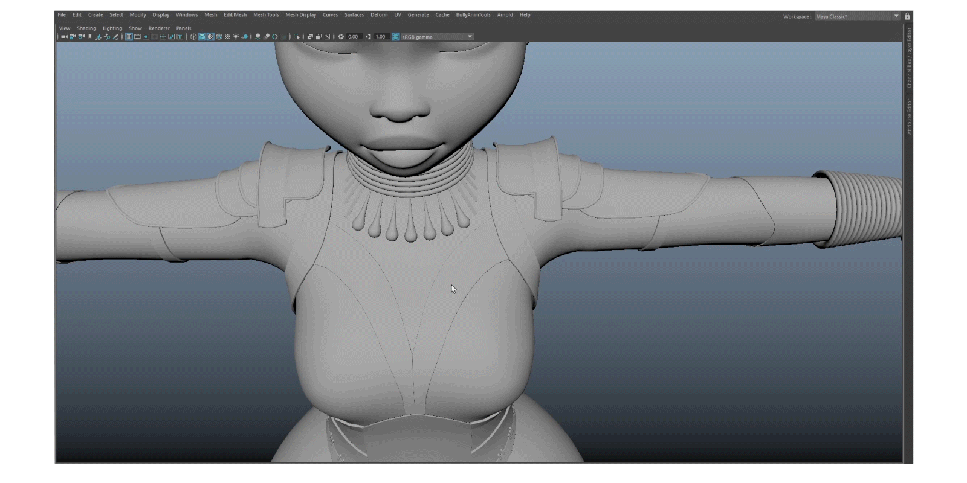This screenshot has height=483, width=967.
Task: Toggle Screen Space Ambient Occlusion icon
Action: pos(257,37)
